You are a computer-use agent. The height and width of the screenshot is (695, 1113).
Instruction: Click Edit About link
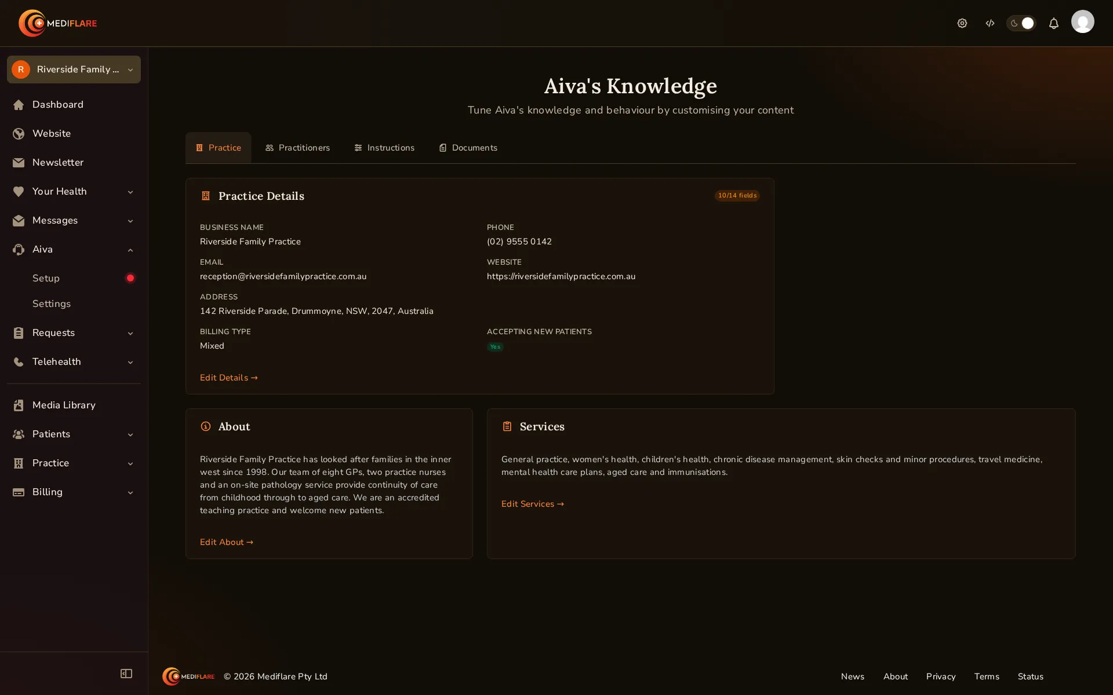click(227, 542)
